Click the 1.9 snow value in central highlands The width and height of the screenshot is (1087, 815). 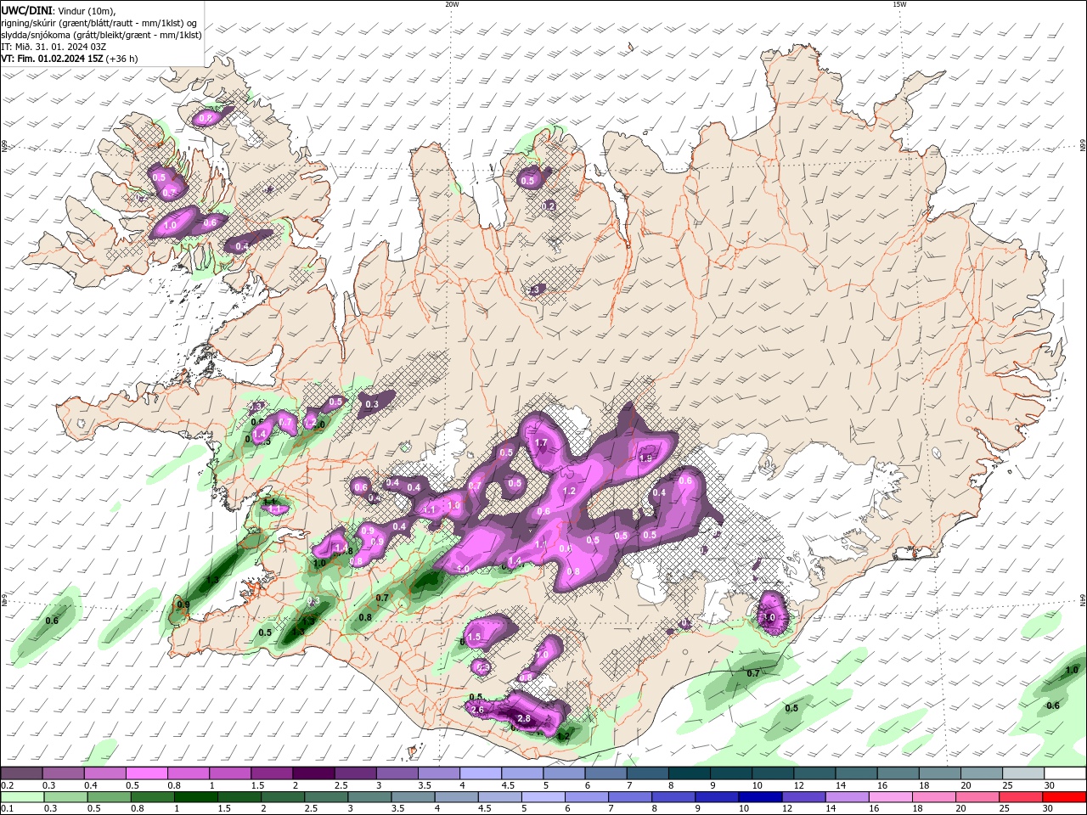point(645,458)
